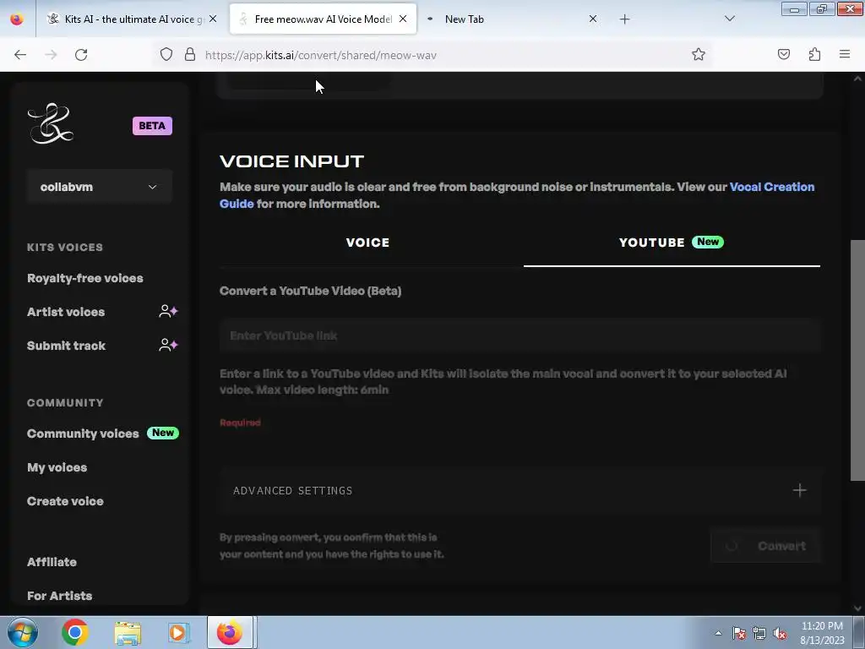The image size is (865, 649).
Task: Open the For Artists page
Action: coord(60,596)
